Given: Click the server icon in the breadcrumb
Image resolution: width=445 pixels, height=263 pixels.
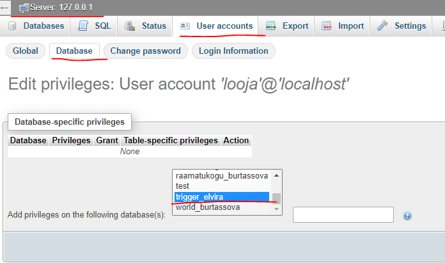Looking at the screenshot, I should pos(24,8).
